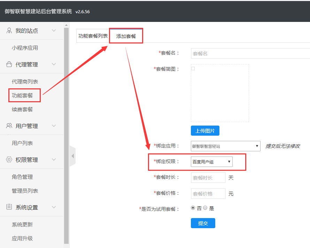Submit the form with 提交 button

click(x=203, y=223)
